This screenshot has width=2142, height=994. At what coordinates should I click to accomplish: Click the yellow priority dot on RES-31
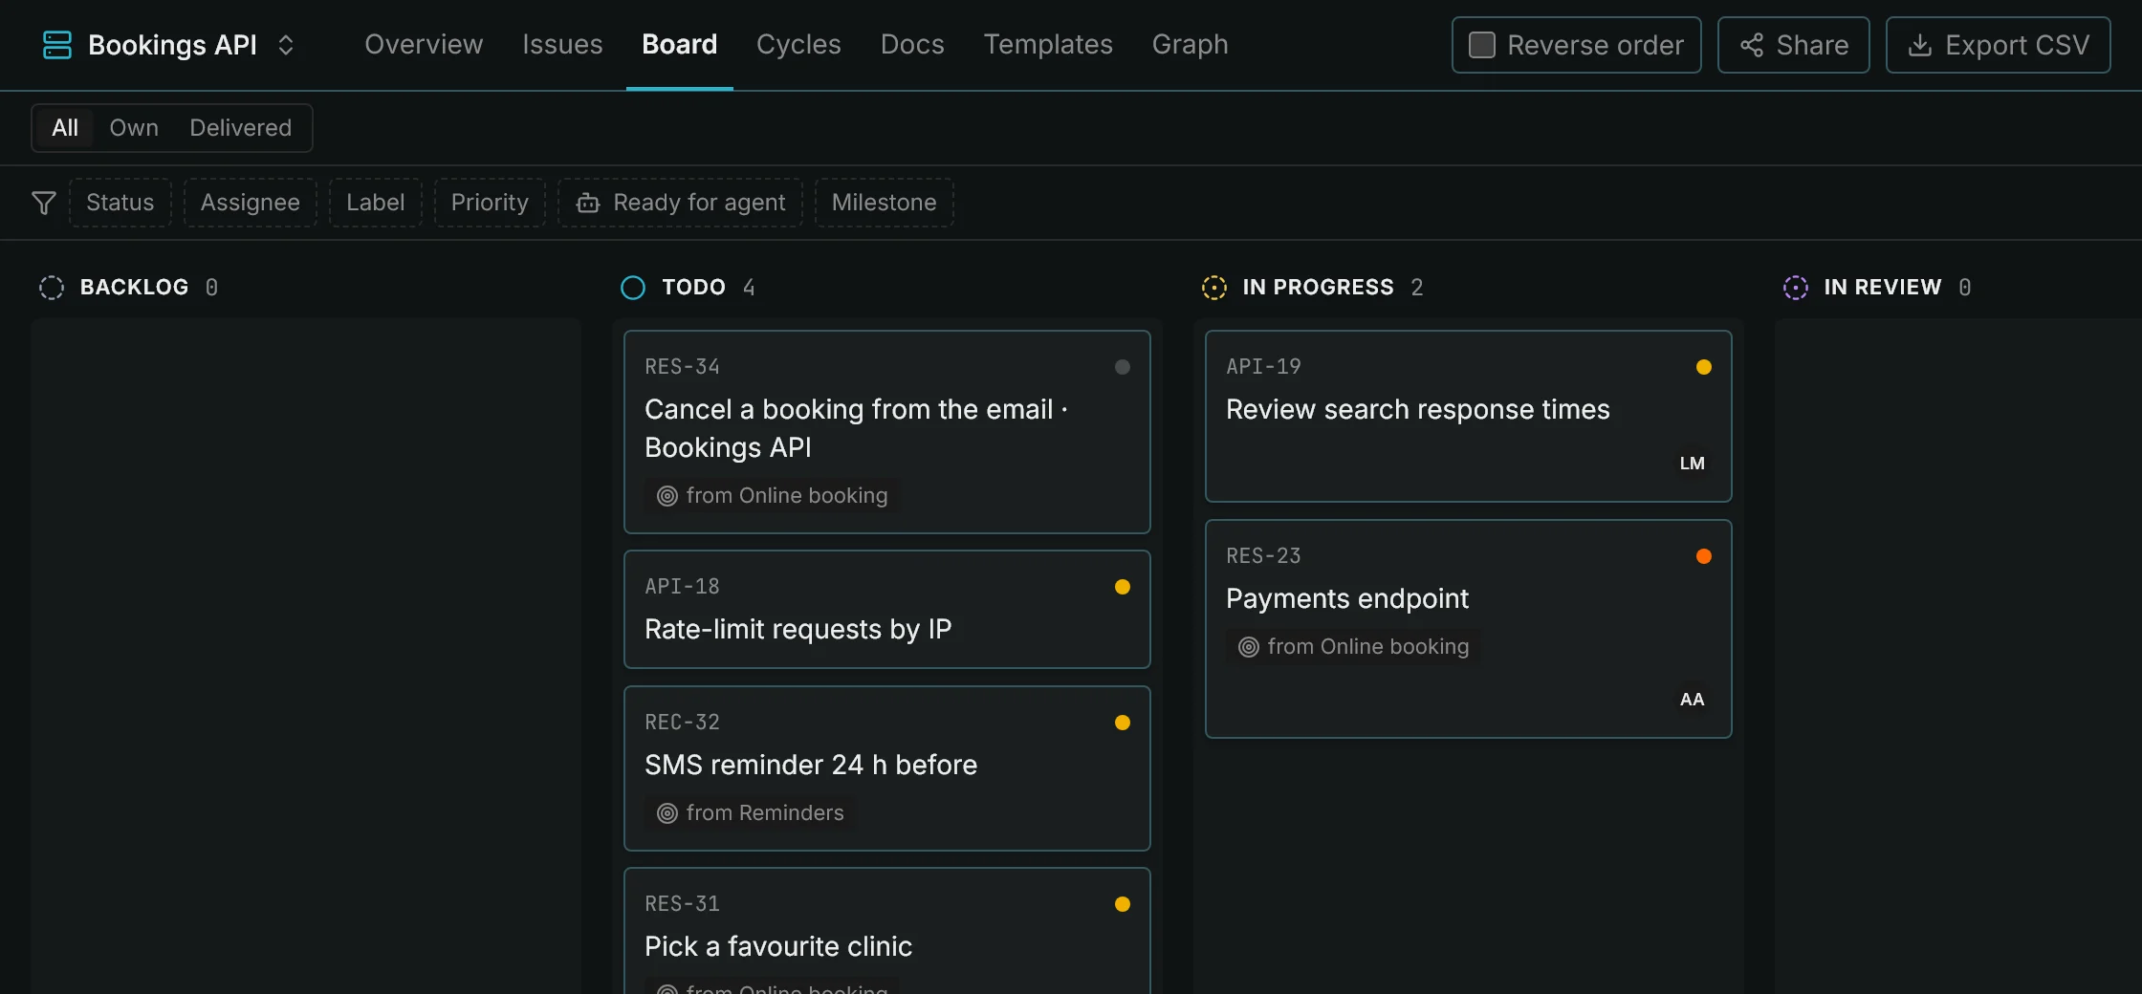pos(1123,904)
